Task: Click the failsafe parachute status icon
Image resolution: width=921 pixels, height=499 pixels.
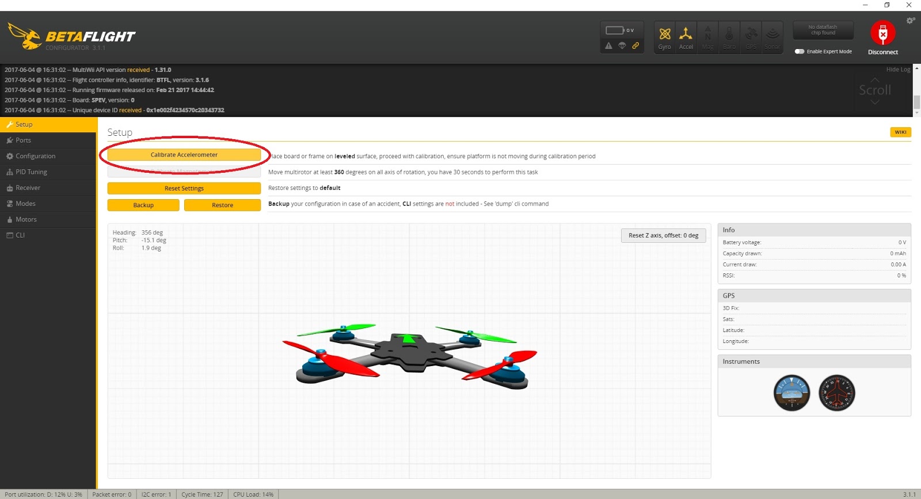Action: [622, 46]
